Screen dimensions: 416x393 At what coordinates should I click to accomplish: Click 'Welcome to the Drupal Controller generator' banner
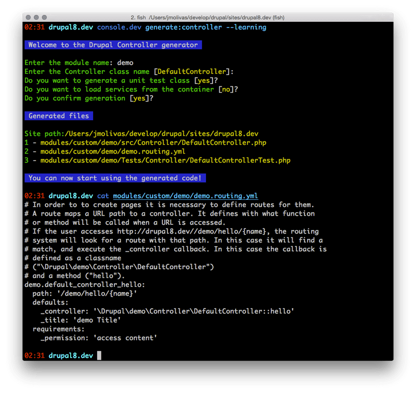coord(113,45)
